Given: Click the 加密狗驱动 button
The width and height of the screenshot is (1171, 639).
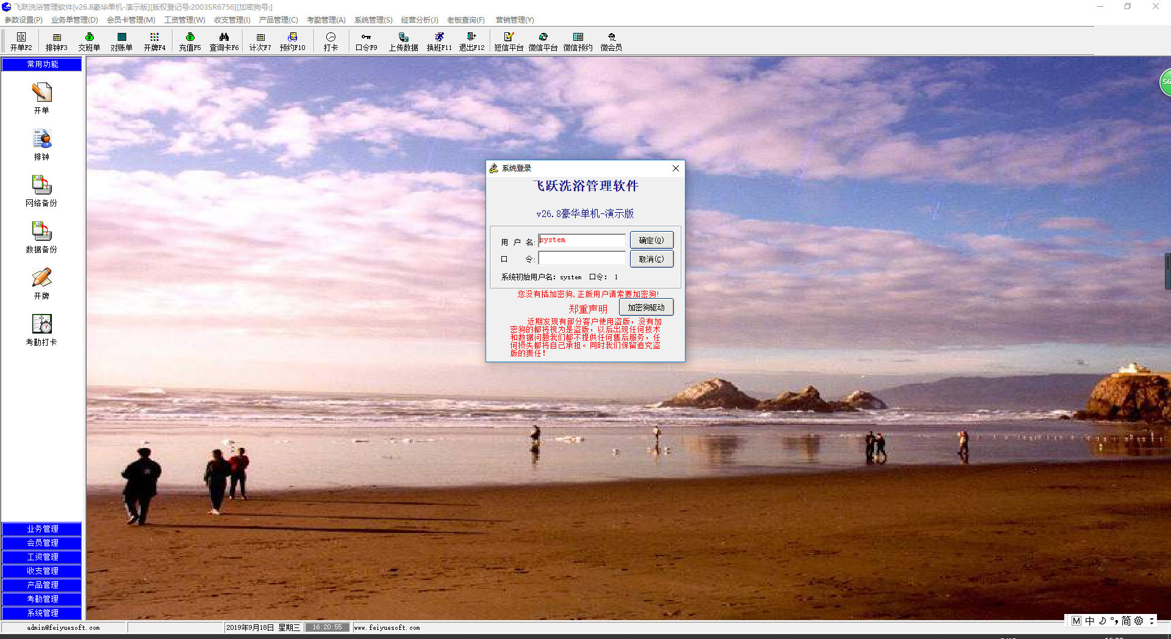Looking at the screenshot, I should pos(646,307).
